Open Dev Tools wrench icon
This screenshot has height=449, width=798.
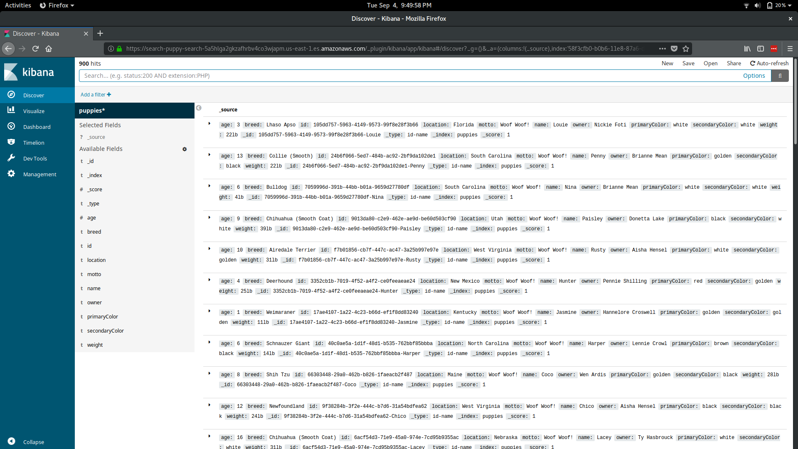coord(11,158)
